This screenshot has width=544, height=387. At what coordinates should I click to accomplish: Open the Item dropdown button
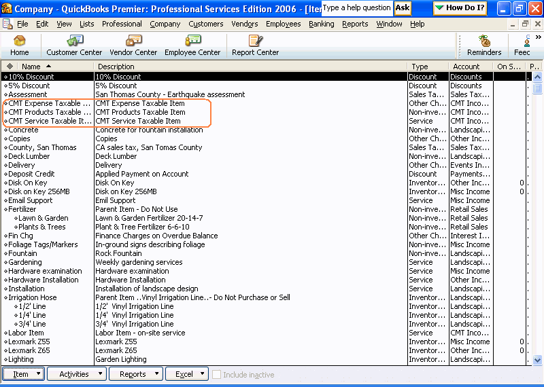tap(23, 374)
